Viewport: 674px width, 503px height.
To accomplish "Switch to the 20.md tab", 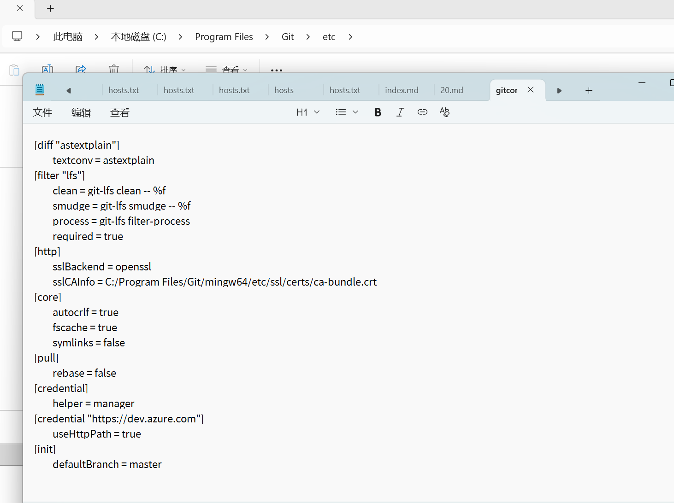I will click(x=451, y=90).
